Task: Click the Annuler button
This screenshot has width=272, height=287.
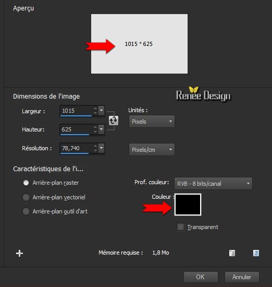Action: coord(242,277)
